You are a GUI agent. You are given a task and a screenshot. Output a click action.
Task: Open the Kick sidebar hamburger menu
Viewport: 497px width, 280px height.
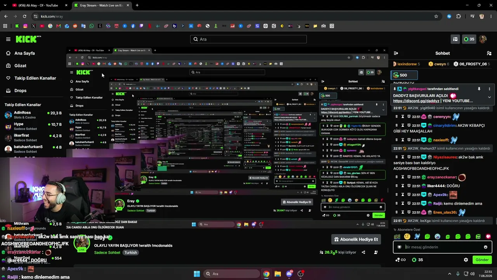coord(8,39)
